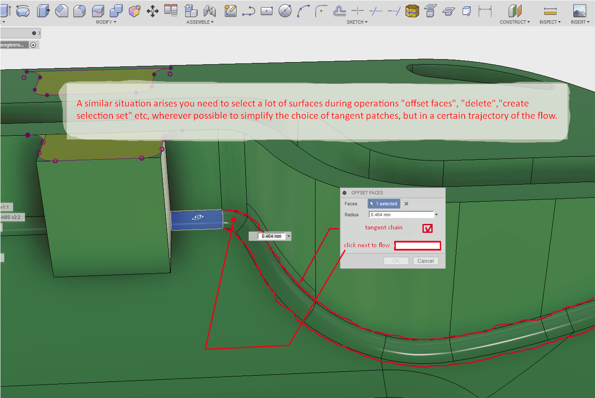
Task: Select the Joint tool icon
Action: (x=210, y=11)
